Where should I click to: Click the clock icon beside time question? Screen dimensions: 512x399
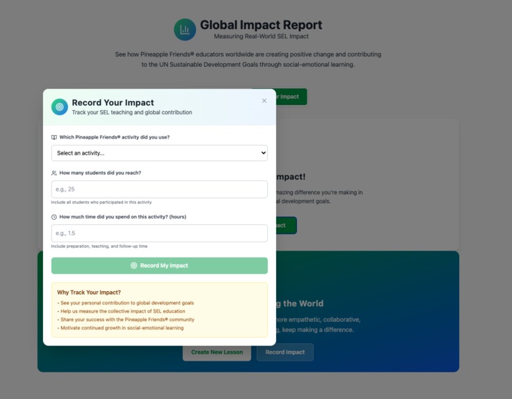(54, 217)
